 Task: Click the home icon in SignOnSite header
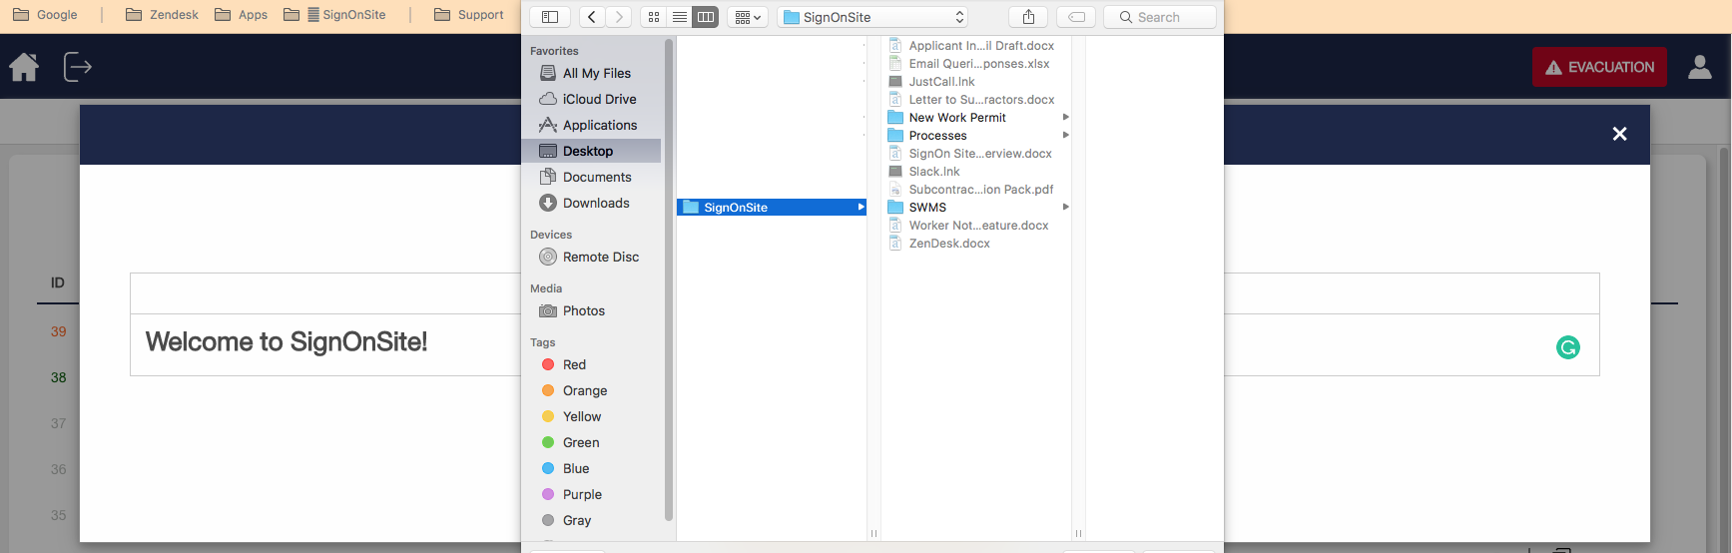pos(24,67)
